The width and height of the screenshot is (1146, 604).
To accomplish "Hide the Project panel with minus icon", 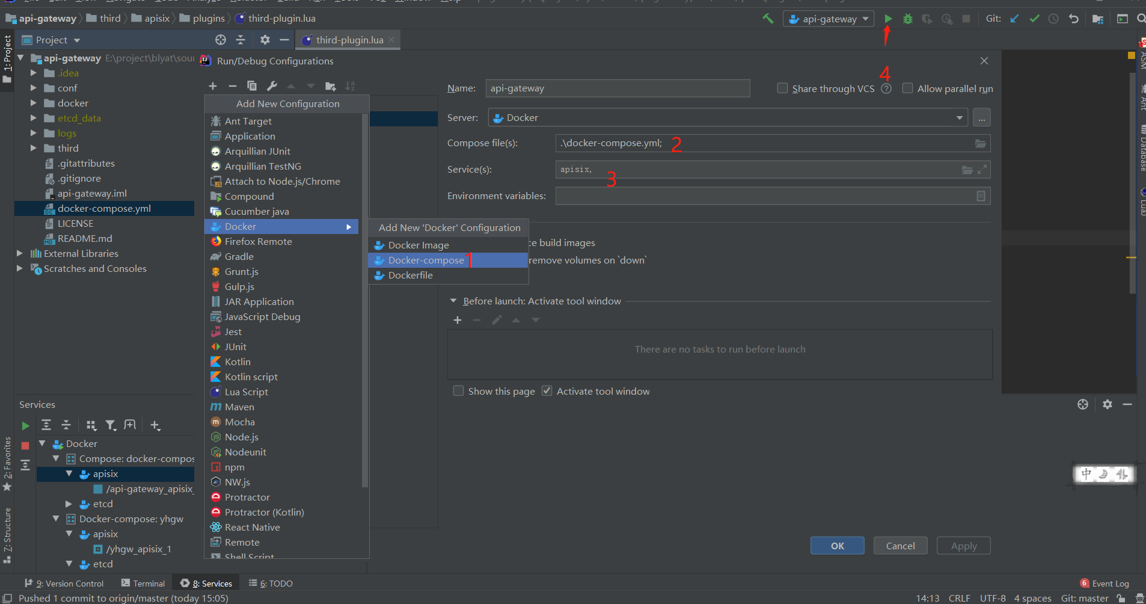I will tap(284, 40).
